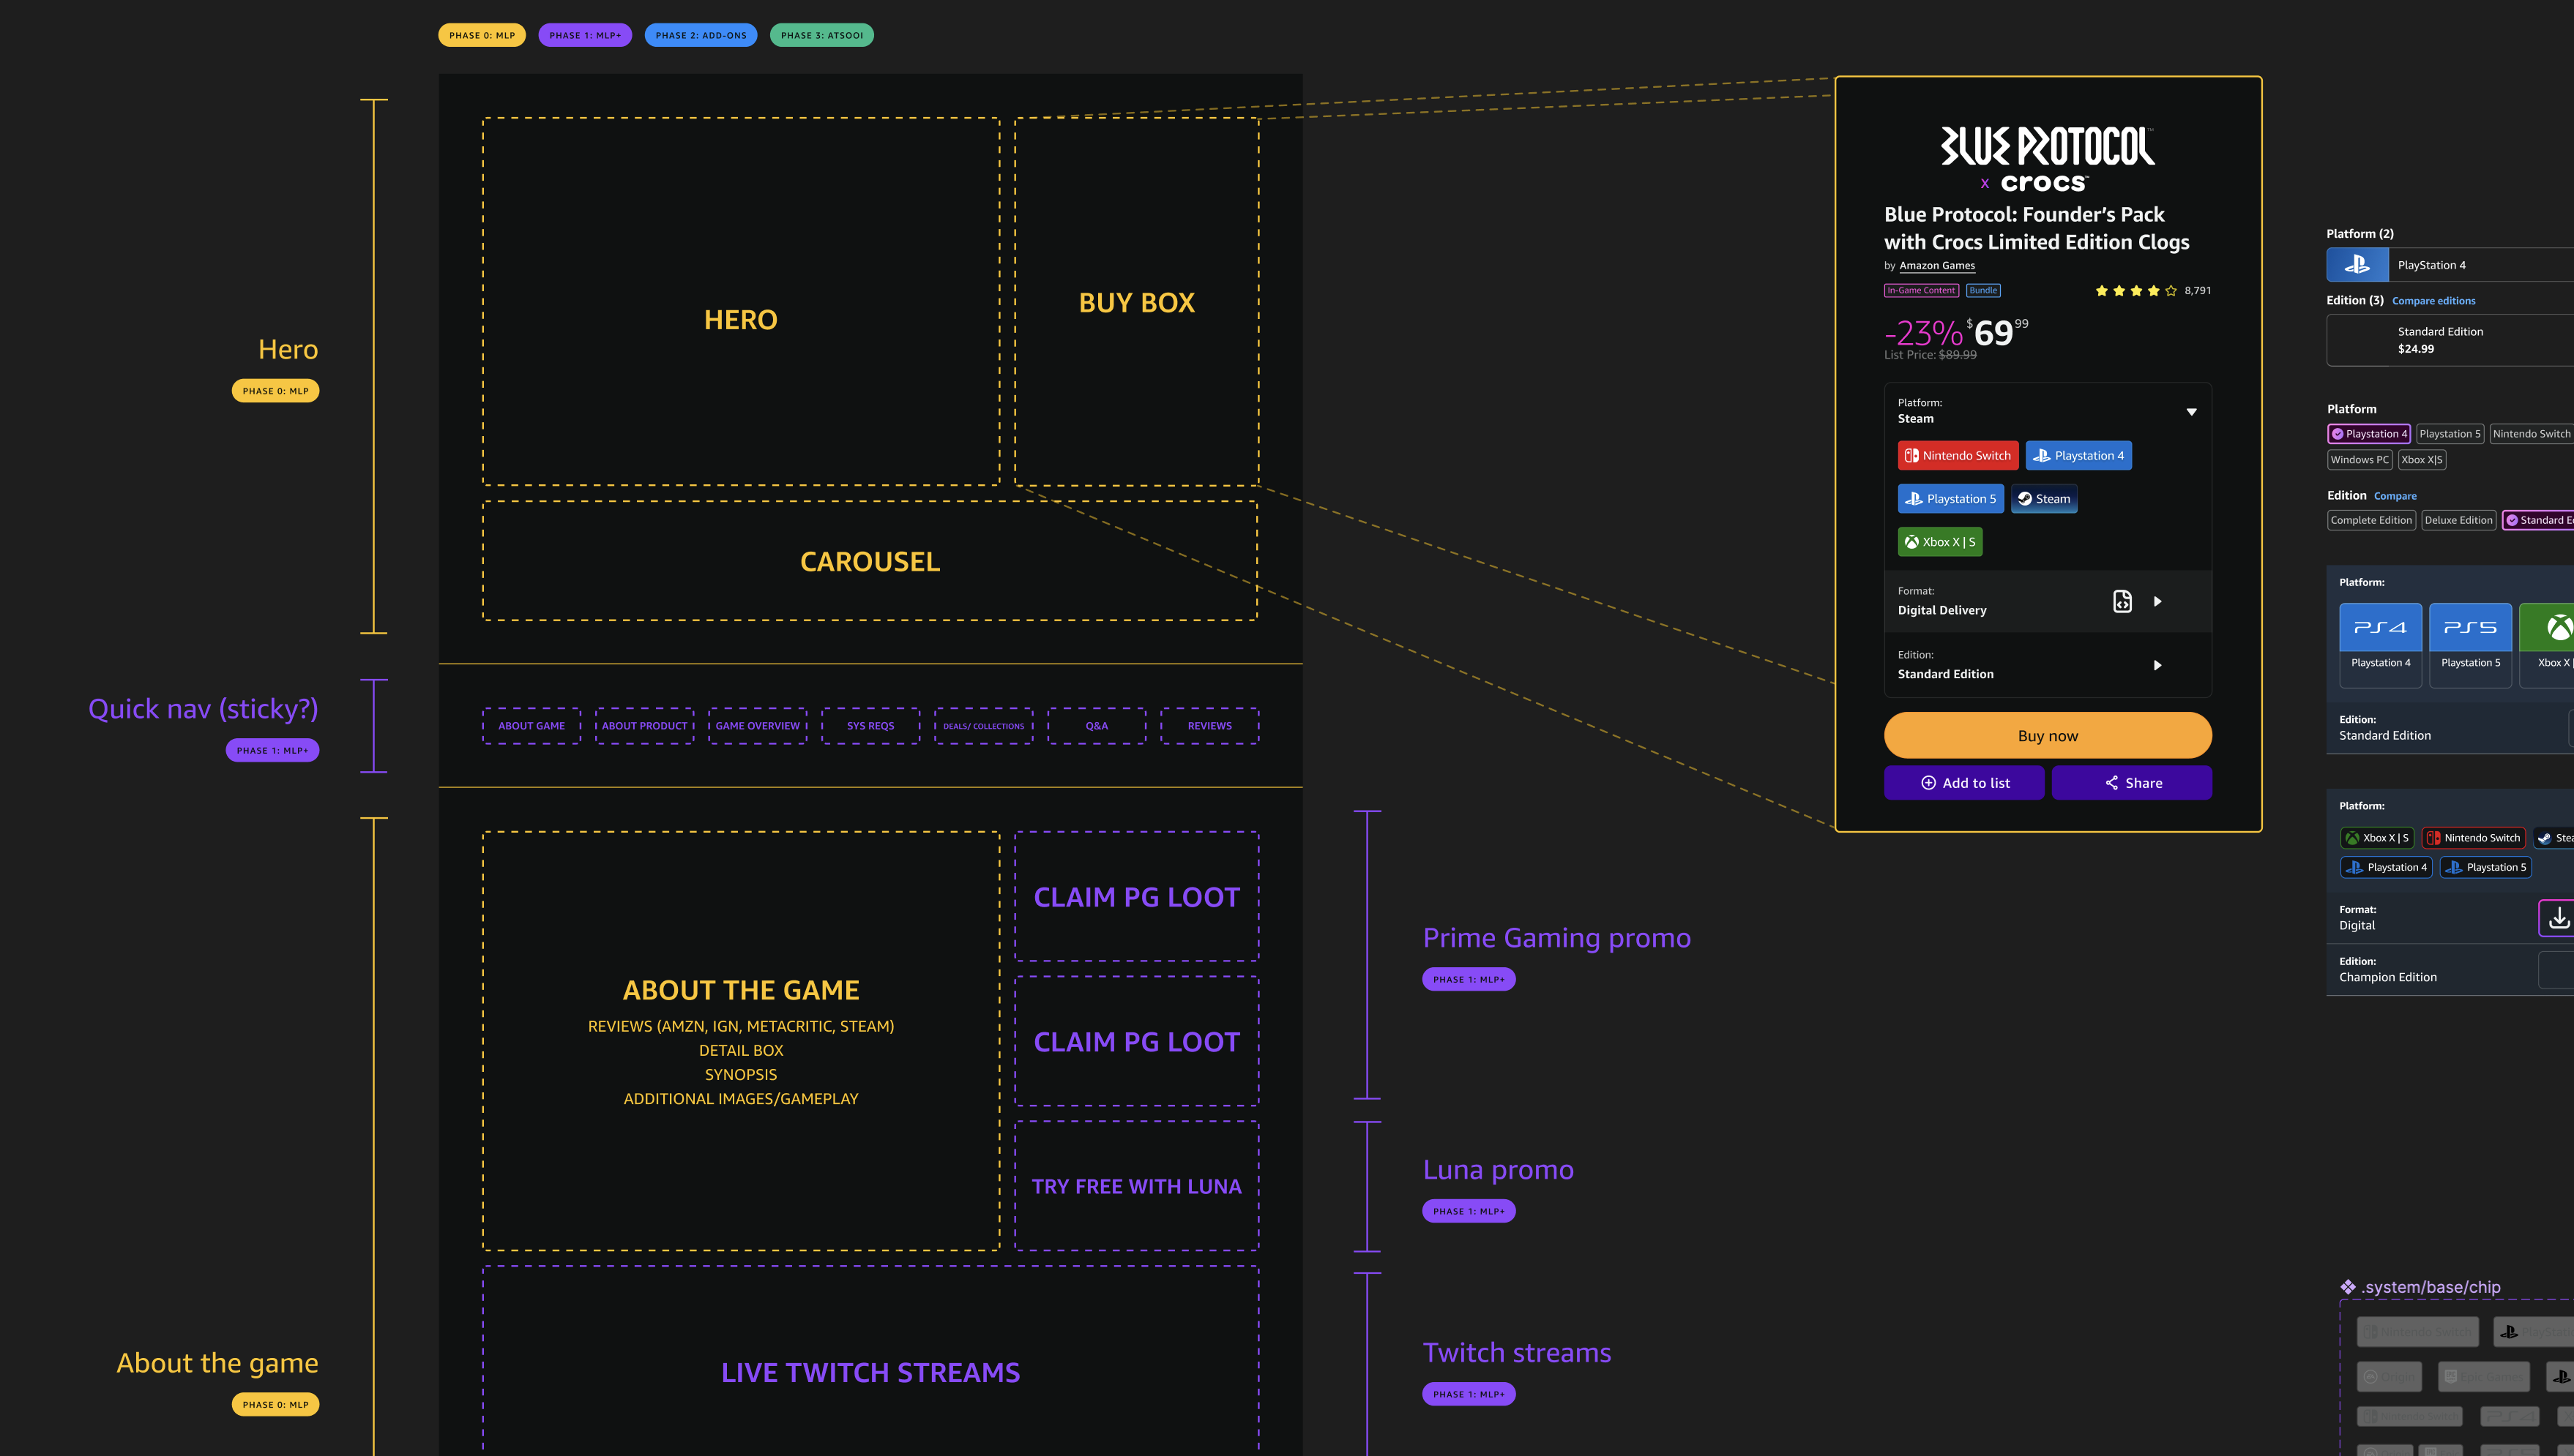Click the Playstation 5 chip in the buy box
Viewport: 2574px width, 1456px height.
tap(1951, 499)
